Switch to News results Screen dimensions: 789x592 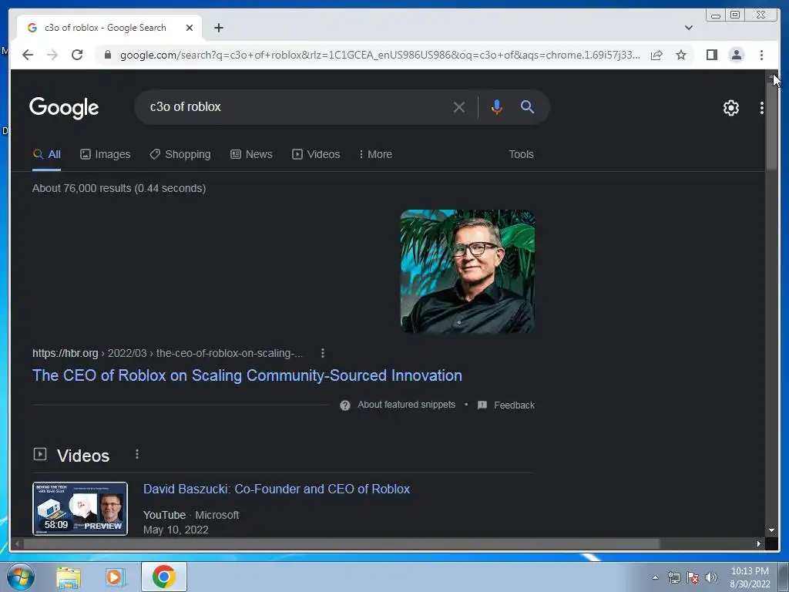[251, 154]
